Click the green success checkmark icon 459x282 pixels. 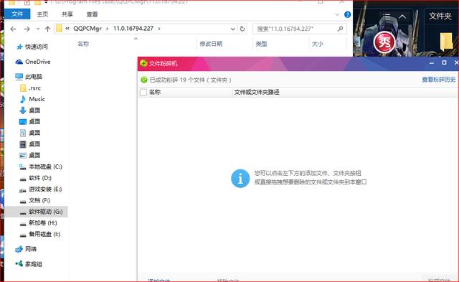click(144, 80)
